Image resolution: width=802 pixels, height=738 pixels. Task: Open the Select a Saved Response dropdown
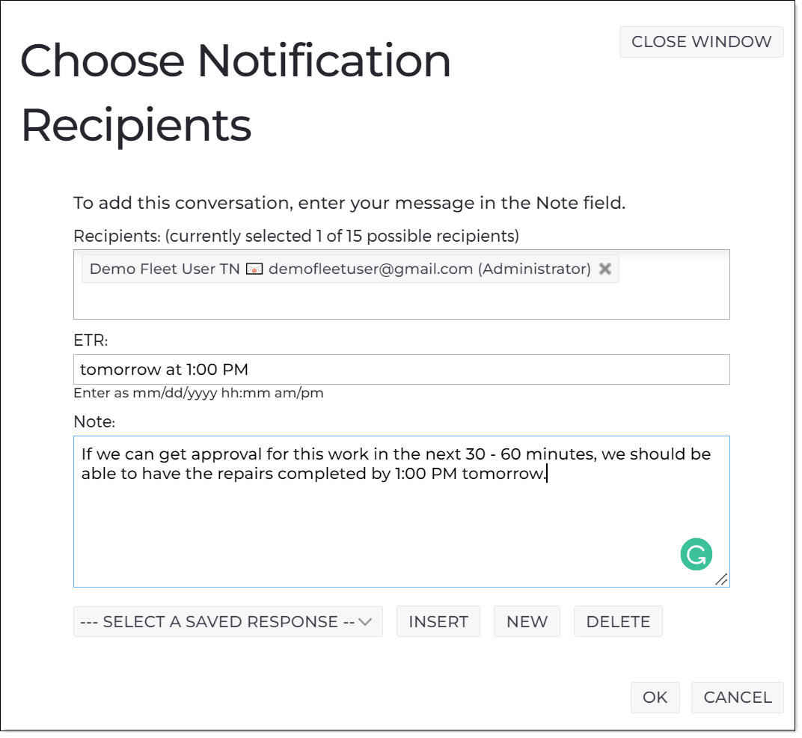[228, 621]
